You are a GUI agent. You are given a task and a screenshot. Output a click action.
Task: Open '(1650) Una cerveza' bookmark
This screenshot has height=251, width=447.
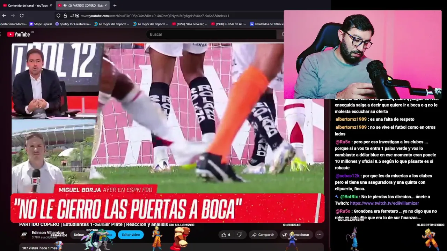click(x=190, y=24)
